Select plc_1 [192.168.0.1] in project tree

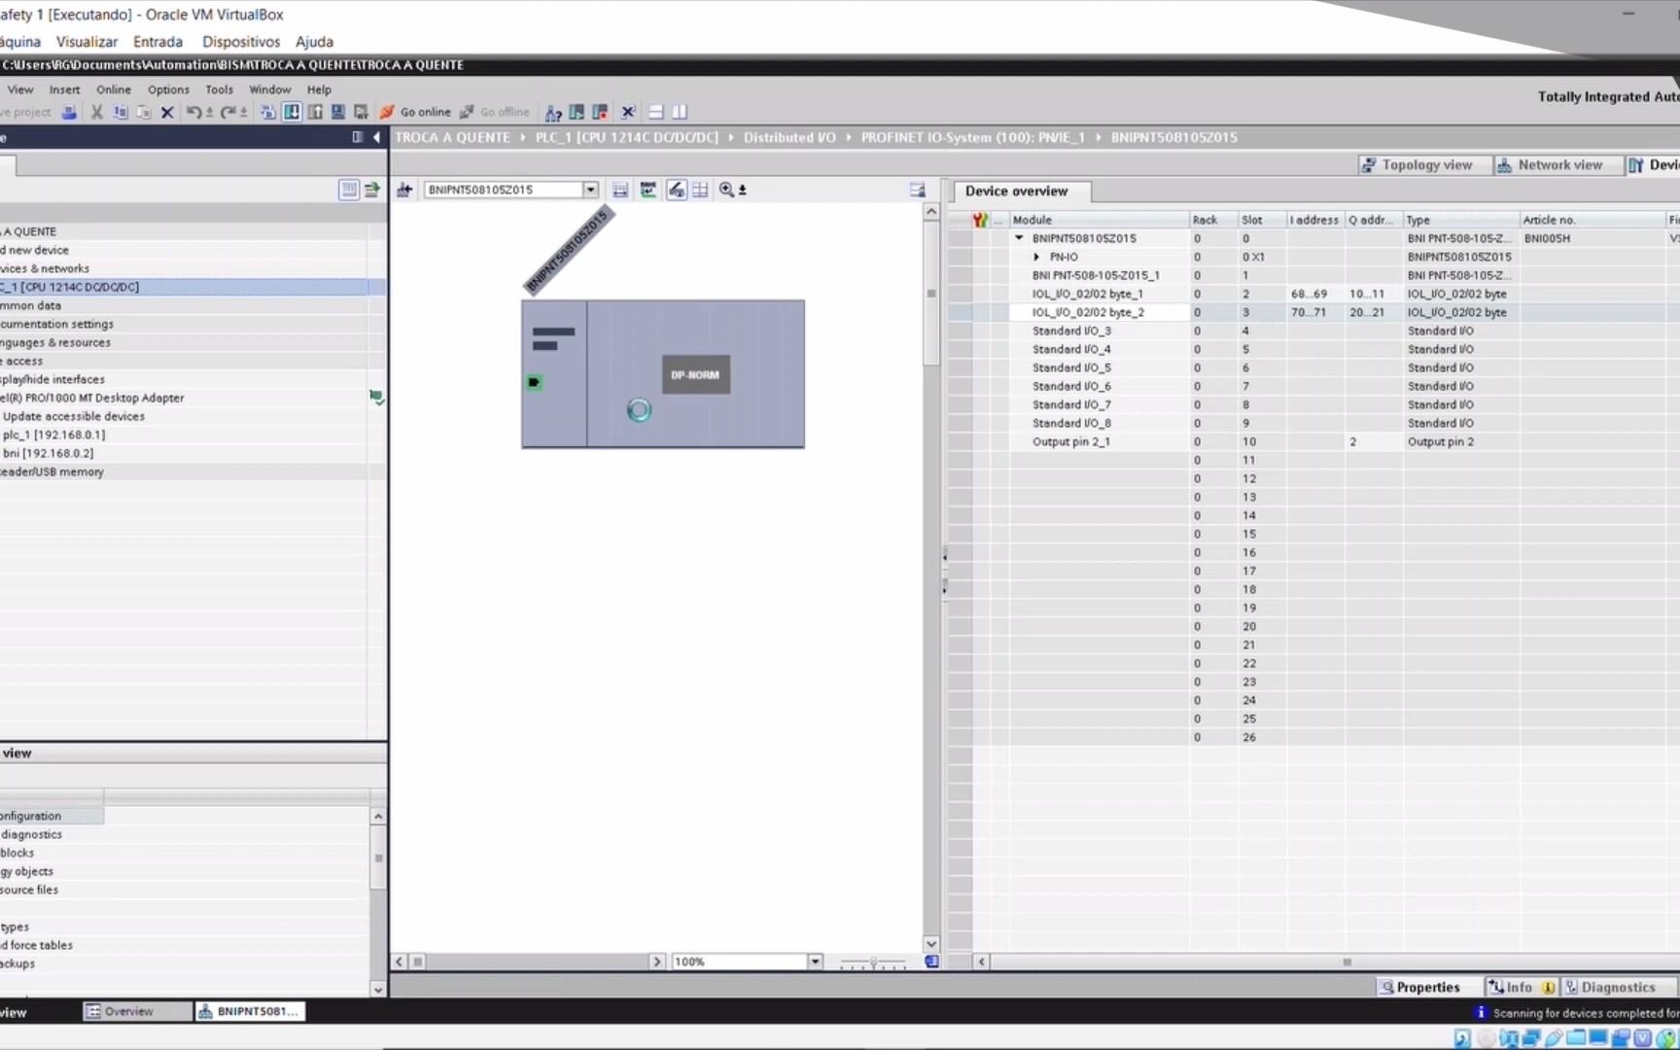(53, 435)
